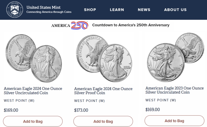The height and width of the screenshot is (127, 207).
Task: Open the SHOP menu
Action: point(90,10)
